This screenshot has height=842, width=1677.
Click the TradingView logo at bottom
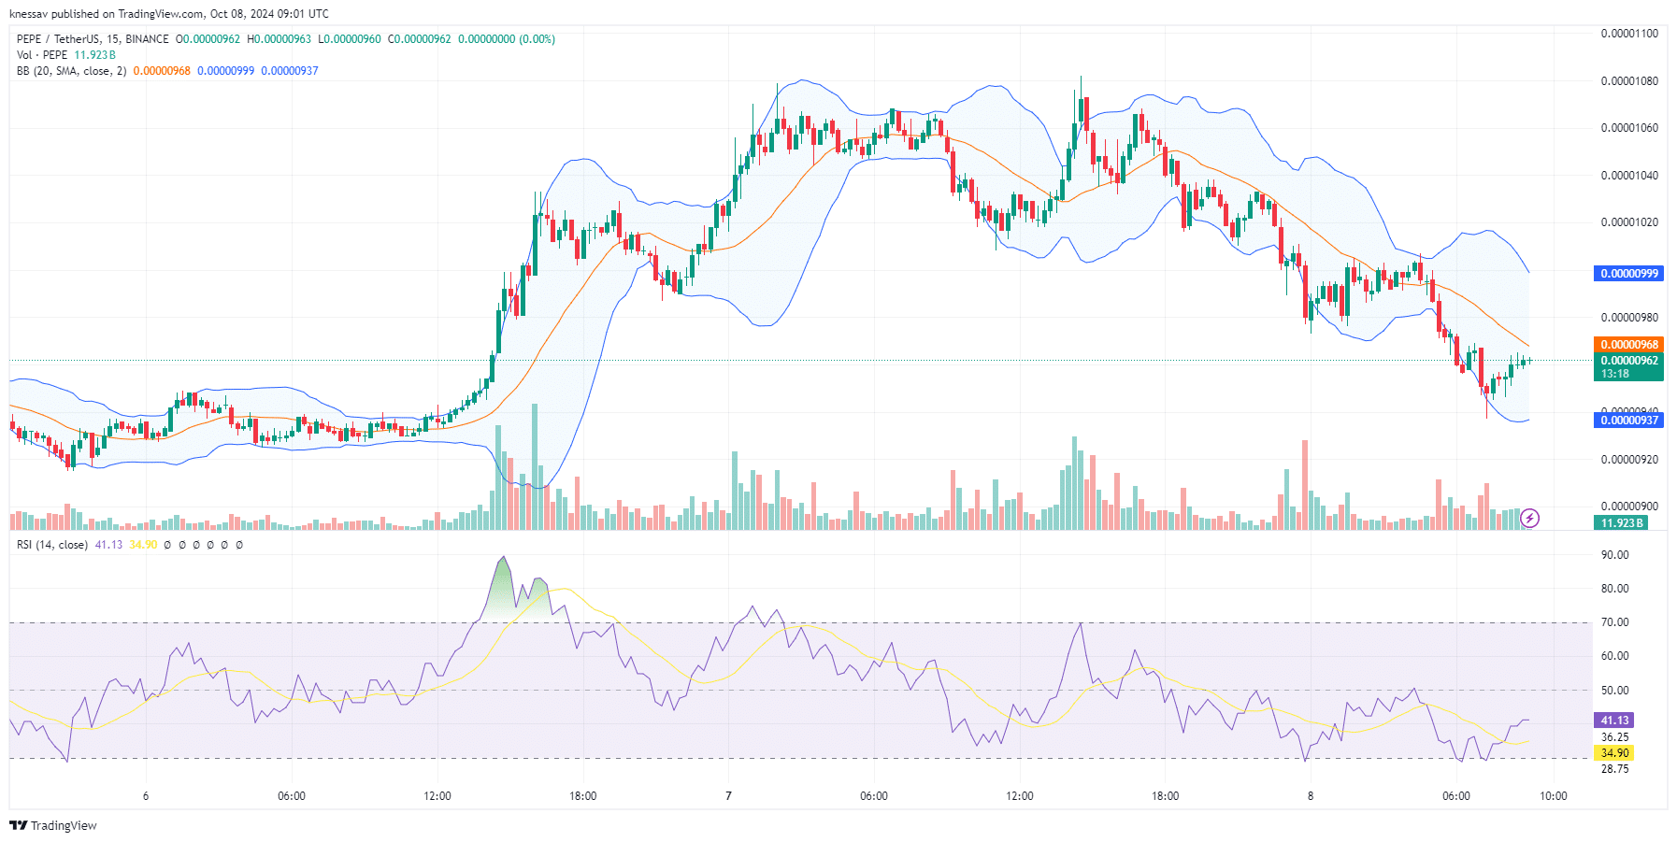(53, 825)
